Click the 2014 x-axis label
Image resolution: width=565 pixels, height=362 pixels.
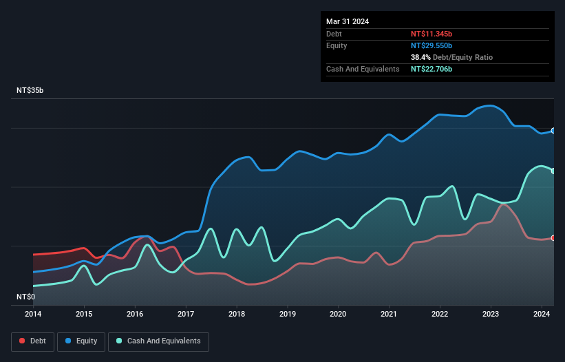(x=33, y=314)
